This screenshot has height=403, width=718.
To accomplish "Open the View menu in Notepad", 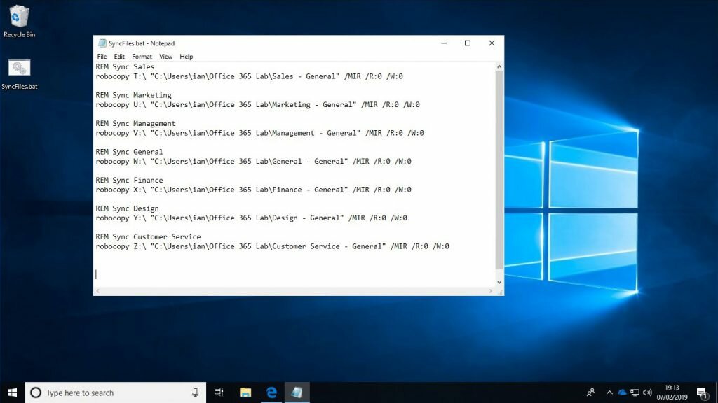I will coord(165,57).
